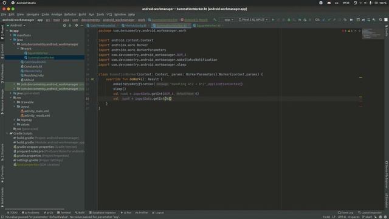Click the 4 spaces indent in status bar
389x219 pixels.
click(354, 217)
